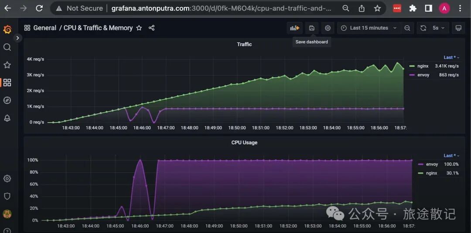This screenshot has height=233, width=471.
Task: Open the Dashboards section in the sidebar
Action: (7, 82)
